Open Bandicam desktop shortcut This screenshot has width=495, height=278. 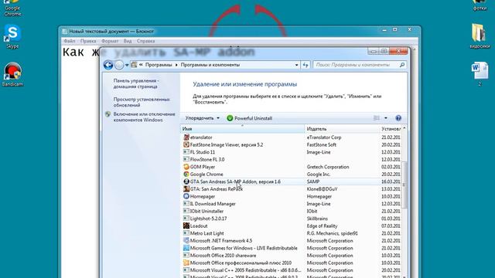point(12,74)
